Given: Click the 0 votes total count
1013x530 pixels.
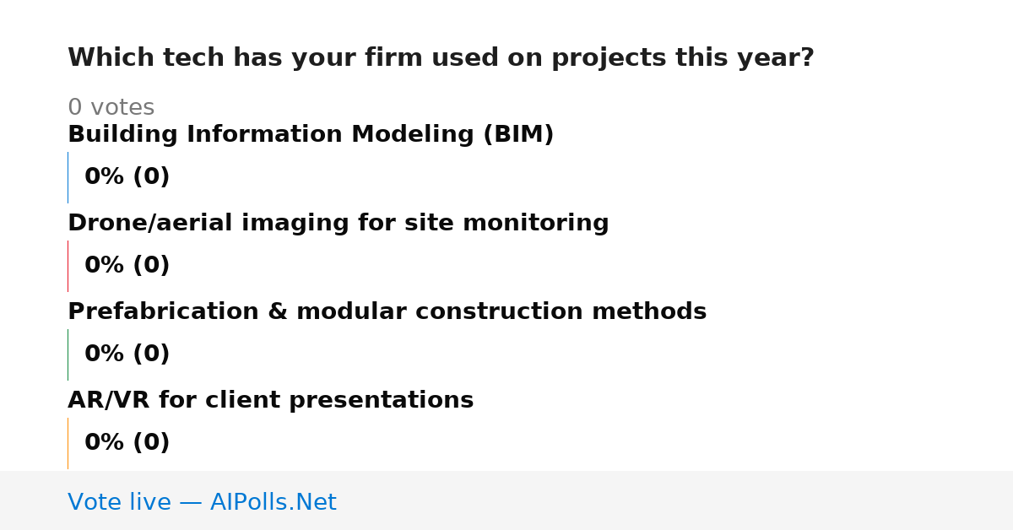Looking at the screenshot, I should (111, 108).
